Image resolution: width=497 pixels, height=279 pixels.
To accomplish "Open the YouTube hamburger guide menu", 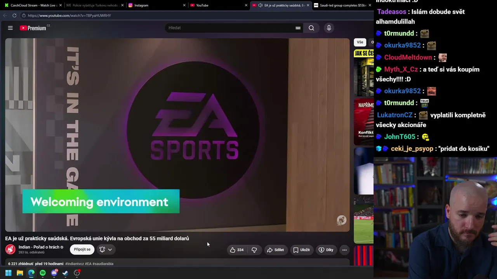I will tap(10, 28).
